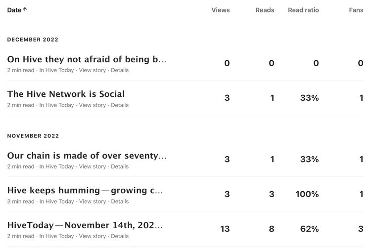Open 'The Hive Network is Social' story
The width and height of the screenshot is (380, 248).
click(66, 94)
